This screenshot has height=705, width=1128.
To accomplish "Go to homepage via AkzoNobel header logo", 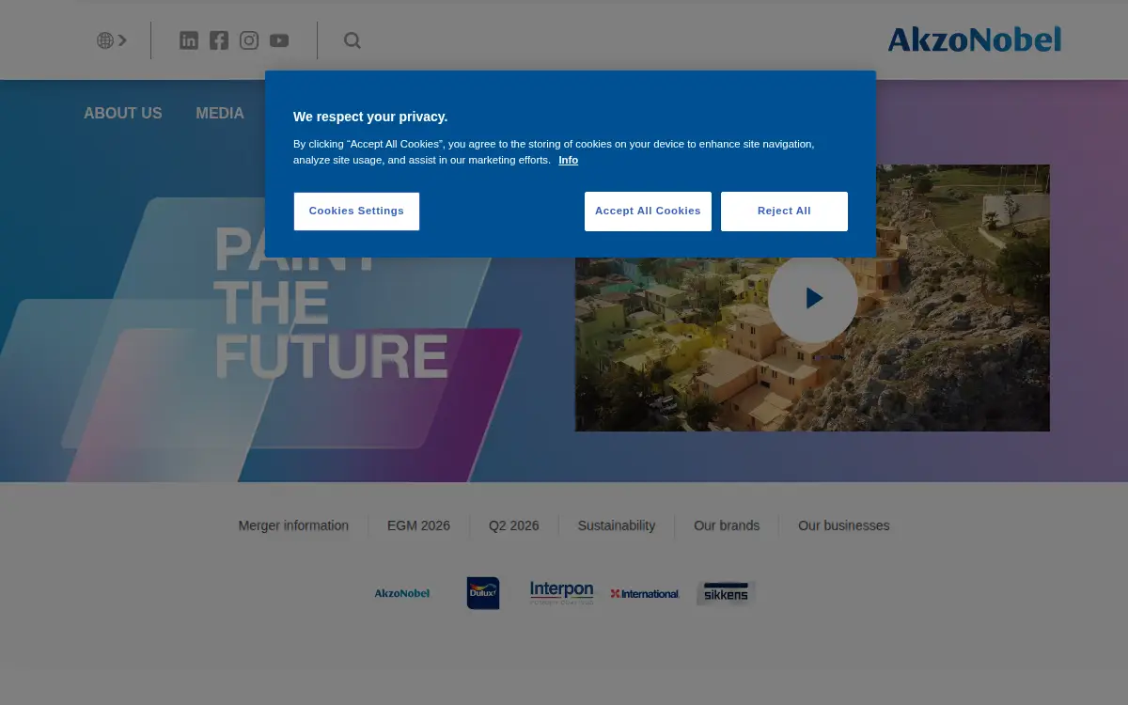I will (x=974, y=39).
